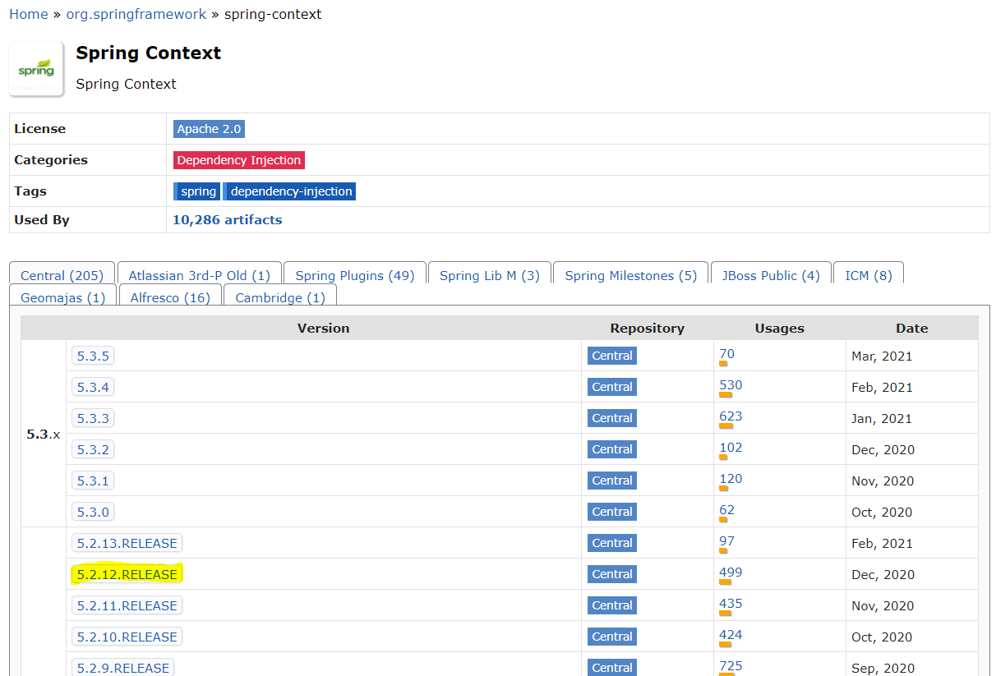
Task: Click the Spring logo thumbnail
Action: tap(36, 70)
